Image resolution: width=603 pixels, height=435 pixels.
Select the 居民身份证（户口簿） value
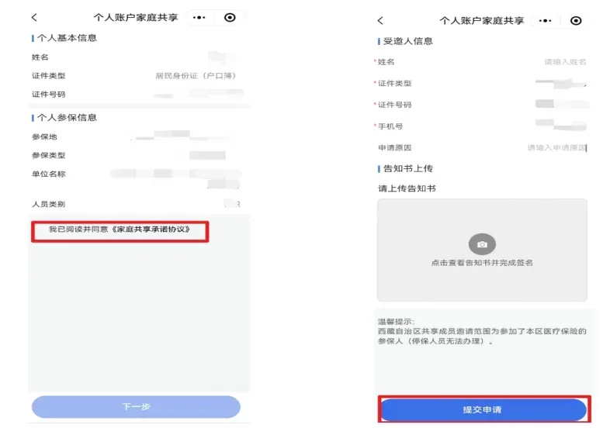tap(196, 76)
